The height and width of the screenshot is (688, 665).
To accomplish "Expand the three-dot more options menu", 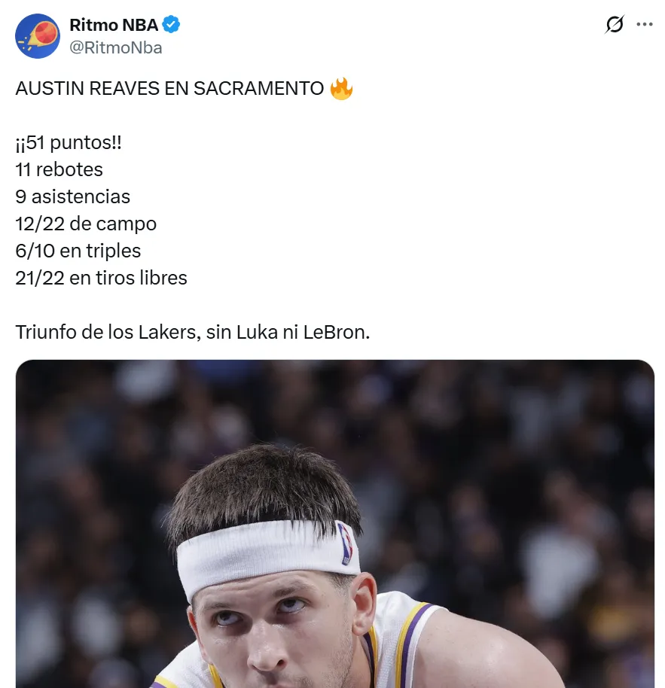I will [x=645, y=25].
